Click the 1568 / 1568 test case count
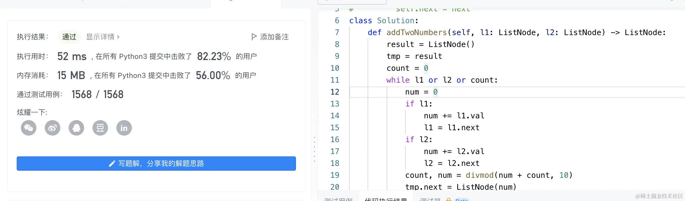Viewport: 685px width, 201px height. tap(98, 94)
